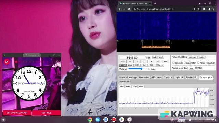
Task: Open the Station info tab
Action: pyautogui.click(x=192, y=77)
